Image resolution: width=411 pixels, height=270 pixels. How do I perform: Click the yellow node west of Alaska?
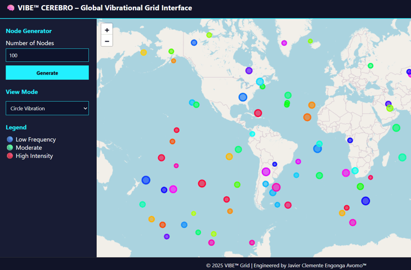pyautogui.click(x=144, y=52)
